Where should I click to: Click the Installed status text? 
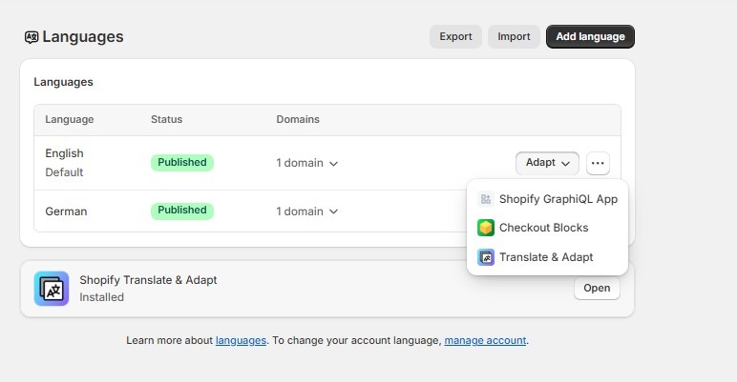point(101,297)
